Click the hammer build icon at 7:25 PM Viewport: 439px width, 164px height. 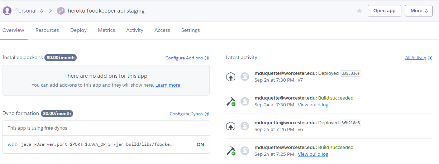230,151
